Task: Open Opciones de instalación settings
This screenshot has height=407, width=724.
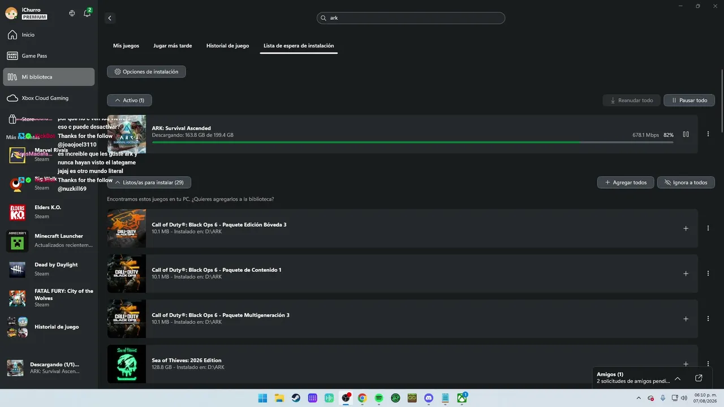Action: coord(146,72)
